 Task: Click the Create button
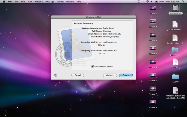pos(126,75)
